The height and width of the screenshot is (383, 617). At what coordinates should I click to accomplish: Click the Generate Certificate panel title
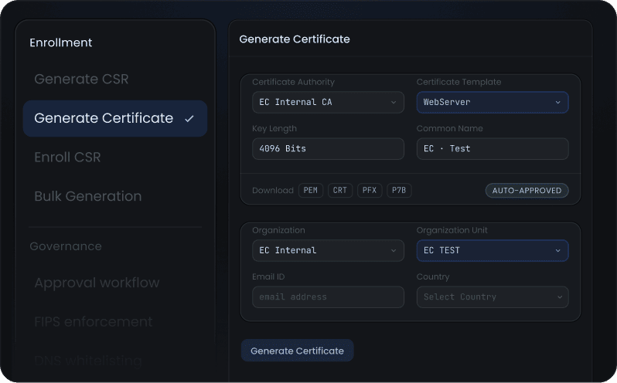click(295, 39)
